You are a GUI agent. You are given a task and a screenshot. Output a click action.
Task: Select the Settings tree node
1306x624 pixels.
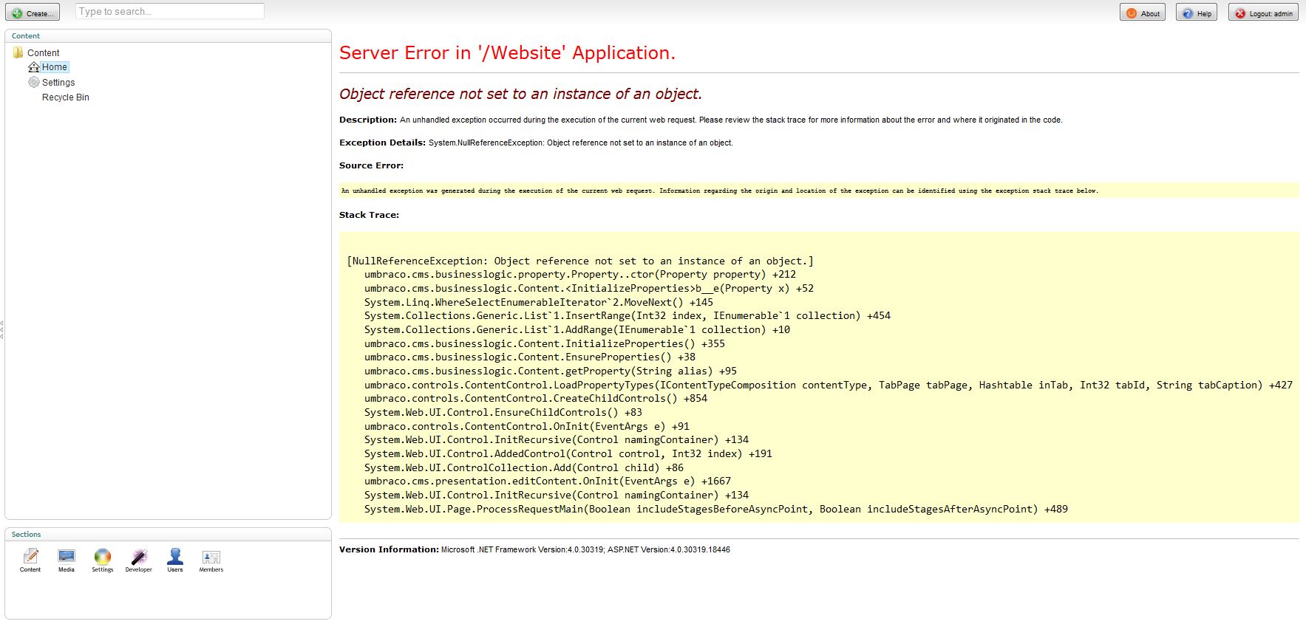(58, 82)
